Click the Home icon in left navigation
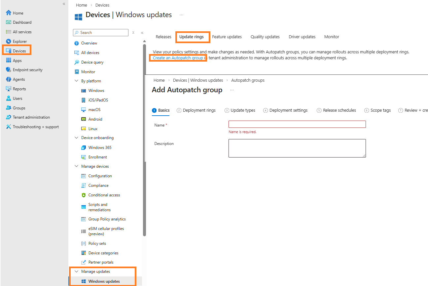The image size is (428, 286). coord(9,13)
